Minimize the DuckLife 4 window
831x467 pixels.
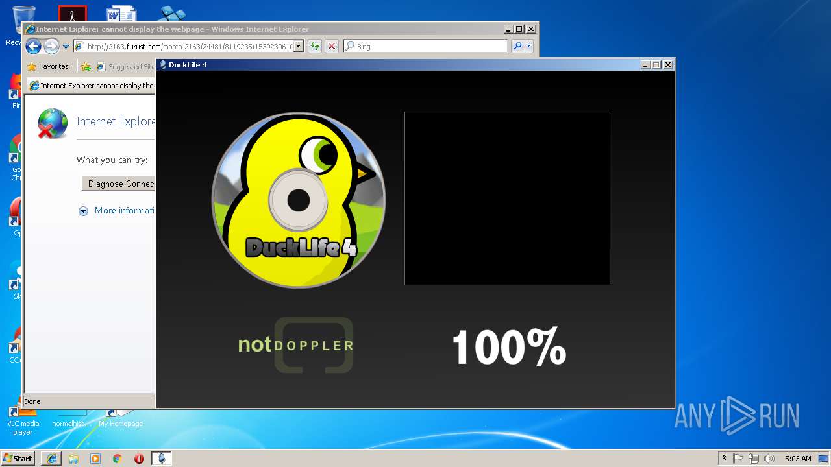click(x=645, y=64)
